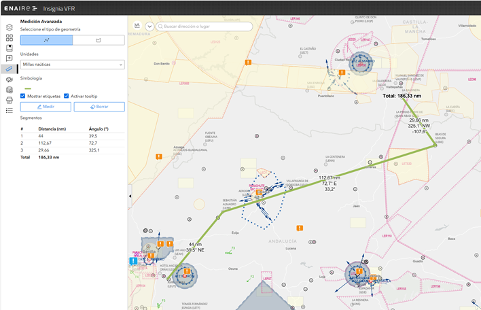This screenshot has height=310, width=481.
Task: Choose polygon geometry type
Action: [99, 40]
